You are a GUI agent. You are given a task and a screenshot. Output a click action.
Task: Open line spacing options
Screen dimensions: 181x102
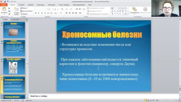(84, 9)
